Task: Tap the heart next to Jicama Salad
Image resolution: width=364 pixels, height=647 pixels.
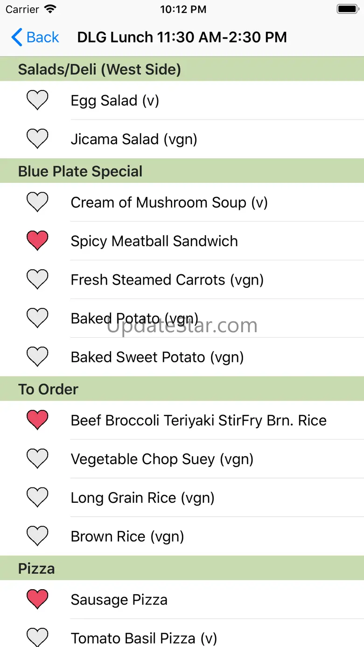Action: [x=37, y=139]
